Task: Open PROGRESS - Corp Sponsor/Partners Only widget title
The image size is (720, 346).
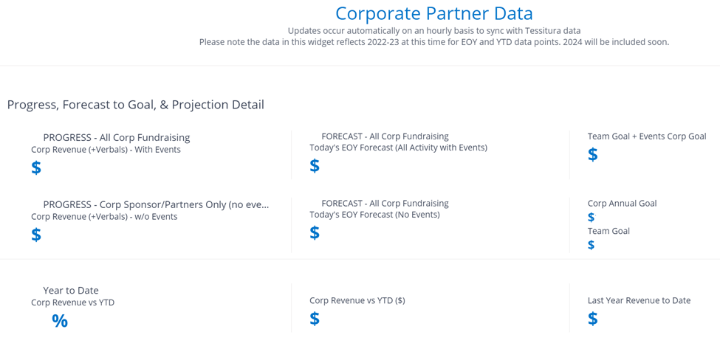Action: click(x=156, y=204)
